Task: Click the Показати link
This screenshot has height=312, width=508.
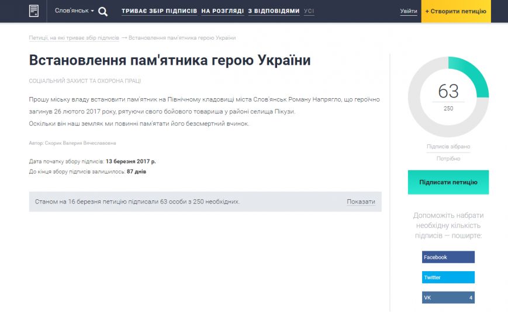Action: (x=361, y=202)
